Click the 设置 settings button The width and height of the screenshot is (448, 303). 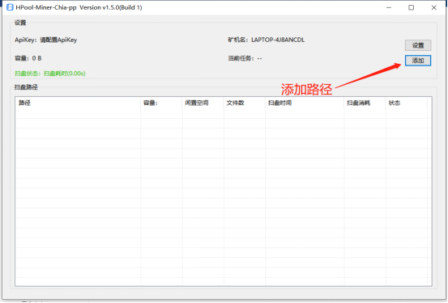[418, 45]
